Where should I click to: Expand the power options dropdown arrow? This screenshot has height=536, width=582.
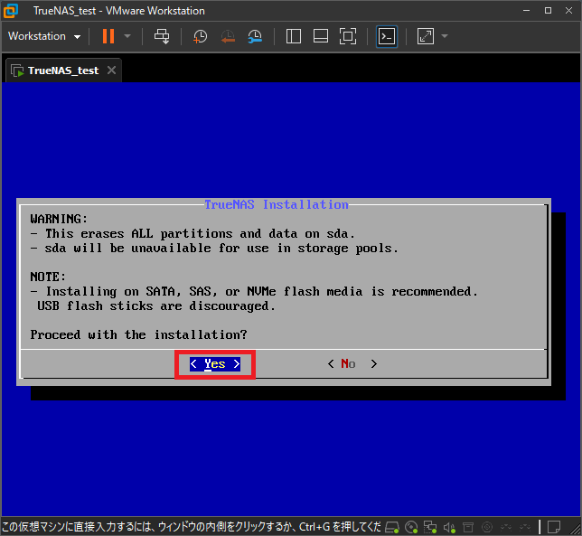[x=127, y=36]
